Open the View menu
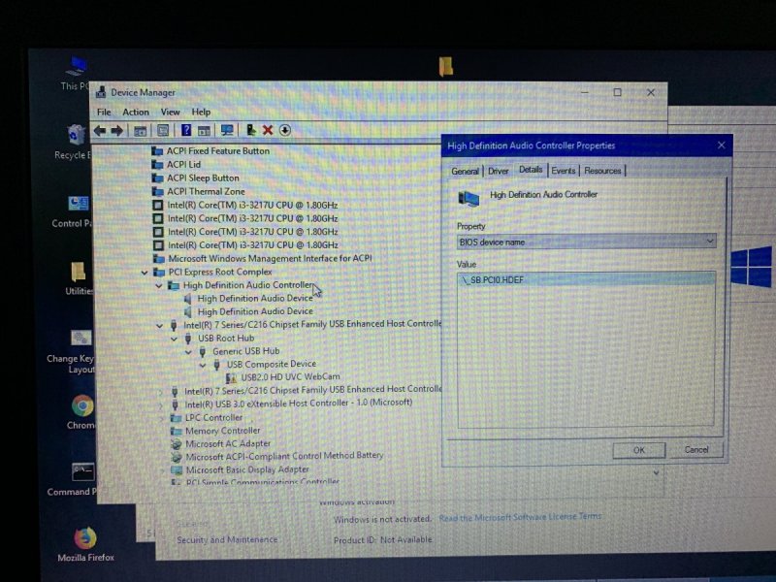Screen dimensions: 776x582 tap(171, 113)
